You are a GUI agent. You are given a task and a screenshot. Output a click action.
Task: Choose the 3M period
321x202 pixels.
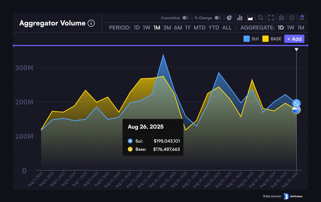click(x=167, y=28)
